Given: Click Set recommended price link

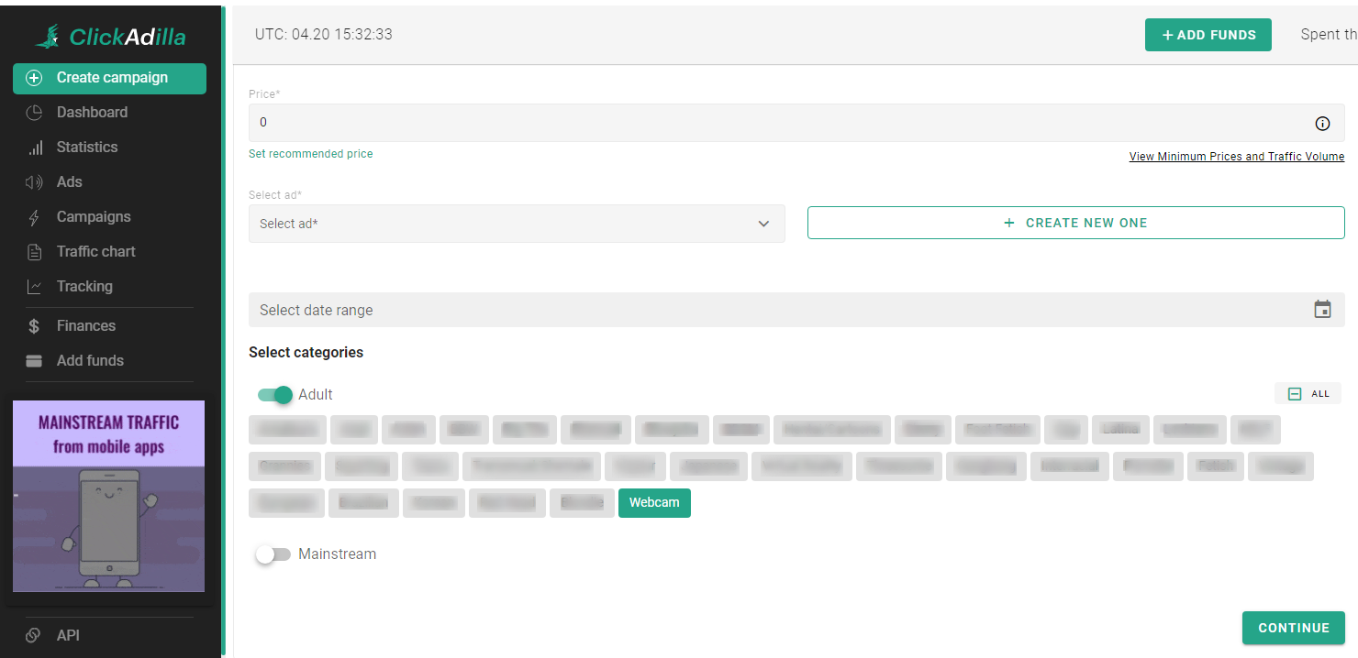Looking at the screenshot, I should pyautogui.click(x=310, y=154).
